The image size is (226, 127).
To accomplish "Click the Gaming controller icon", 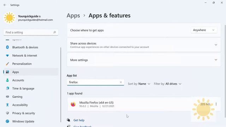I will click(x=7, y=97).
